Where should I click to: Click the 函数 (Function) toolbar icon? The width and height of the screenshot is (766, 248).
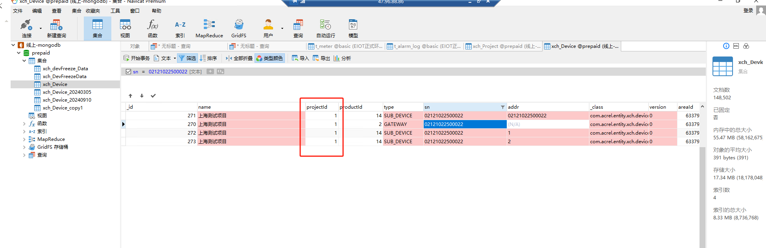tap(153, 28)
